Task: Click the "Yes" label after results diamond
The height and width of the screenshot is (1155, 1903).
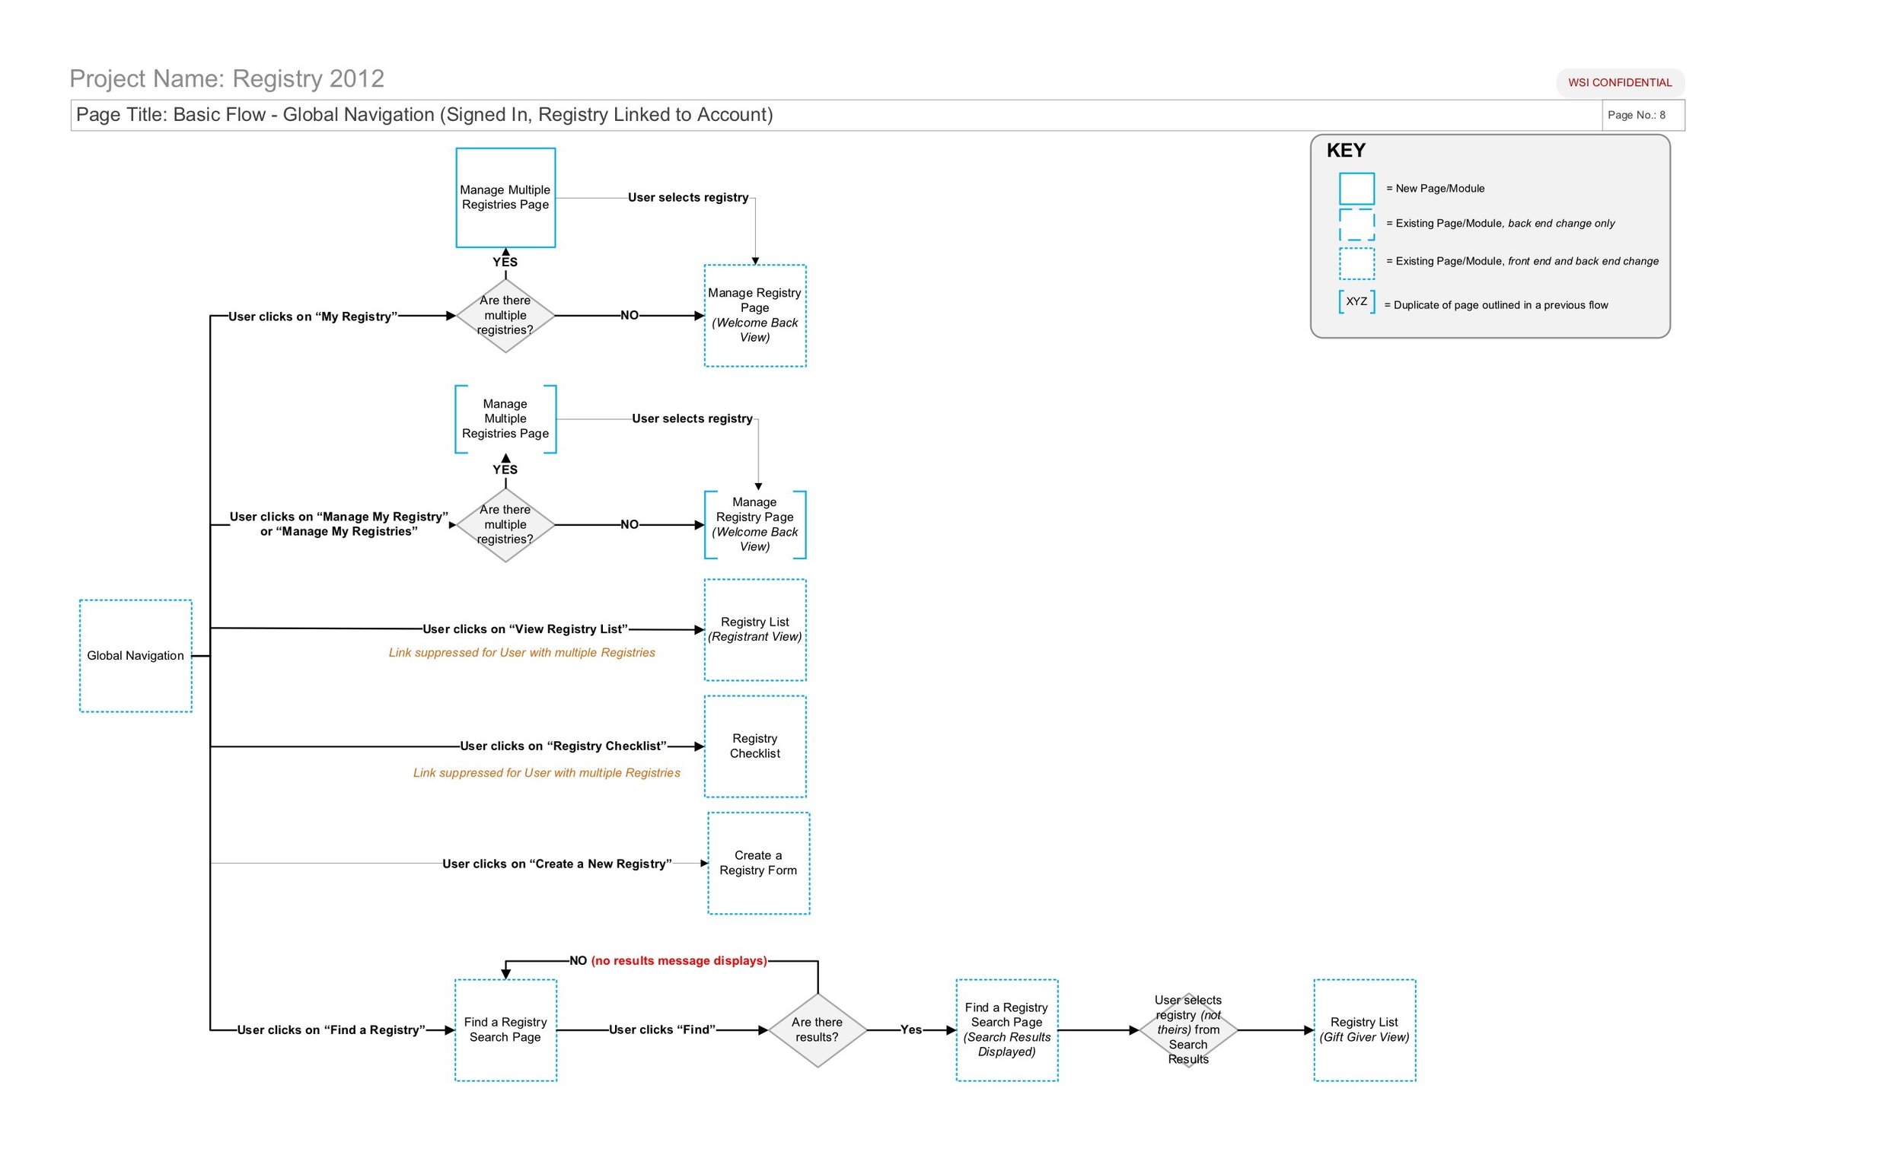Action: [x=910, y=1030]
